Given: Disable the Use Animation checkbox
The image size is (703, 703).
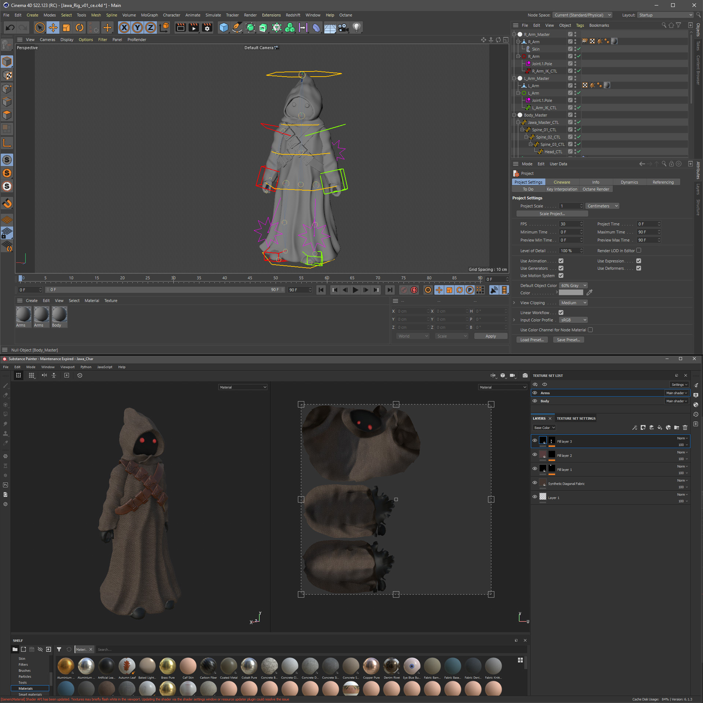Looking at the screenshot, I should (561, 261).
